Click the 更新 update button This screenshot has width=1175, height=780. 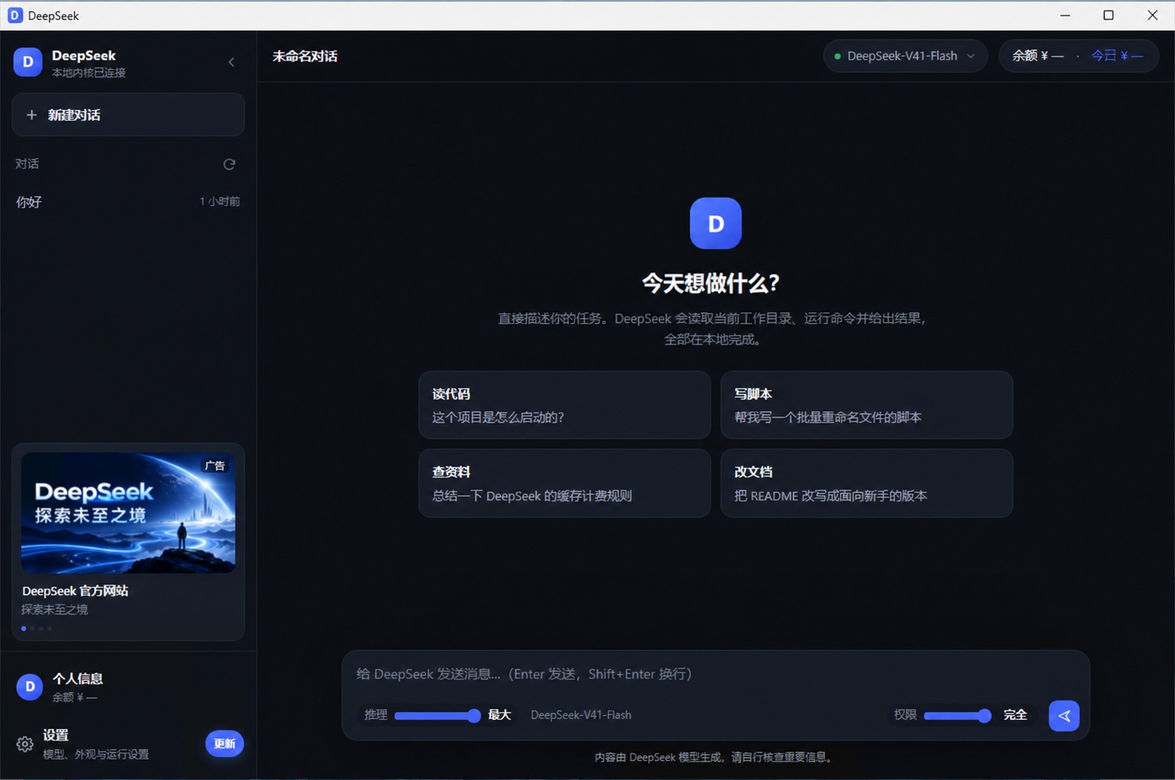tap(224, 743)
